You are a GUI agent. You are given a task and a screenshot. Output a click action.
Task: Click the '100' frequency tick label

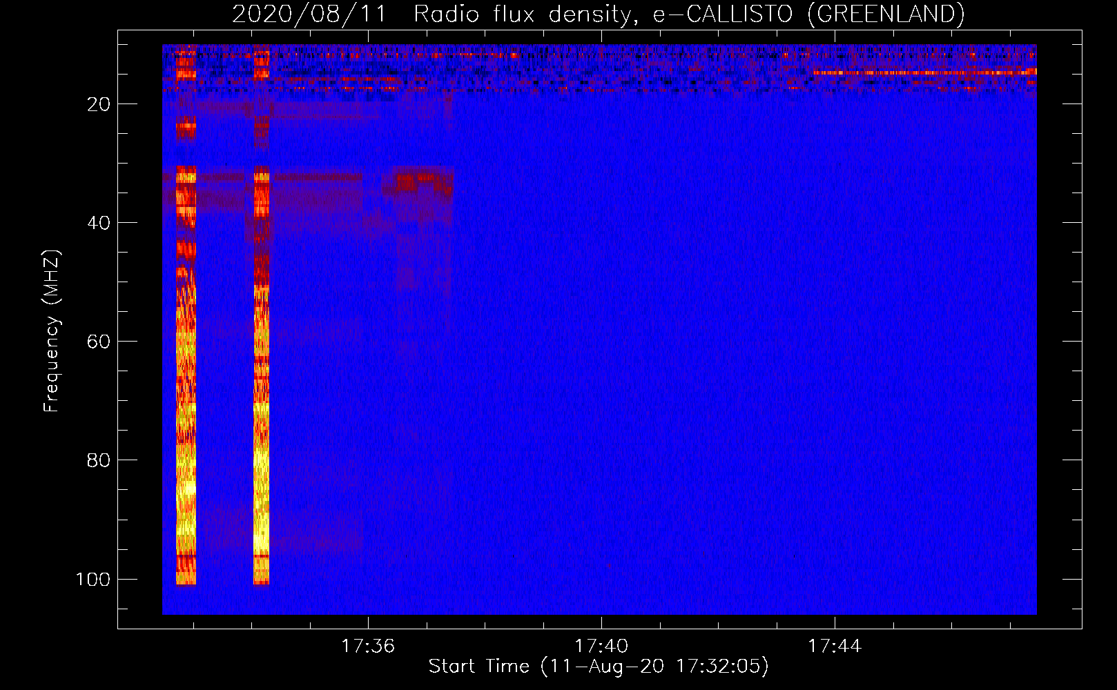pyautogui.click(x=93, y=579)
